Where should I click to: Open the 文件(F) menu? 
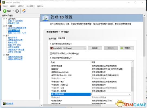tap(5, 6)
